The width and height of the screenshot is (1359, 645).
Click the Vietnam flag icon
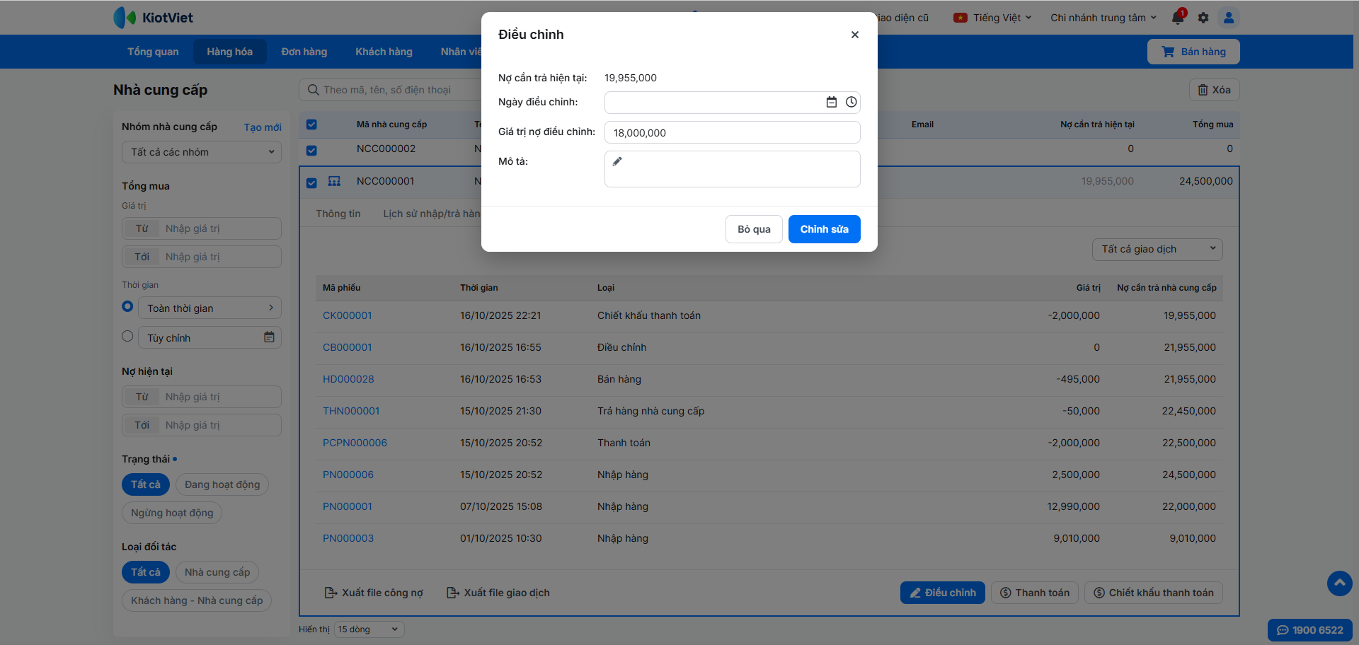pos(961,18)
